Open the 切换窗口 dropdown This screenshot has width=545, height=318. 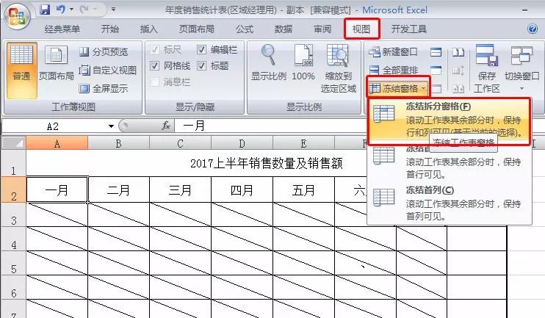tap(521, 68)
